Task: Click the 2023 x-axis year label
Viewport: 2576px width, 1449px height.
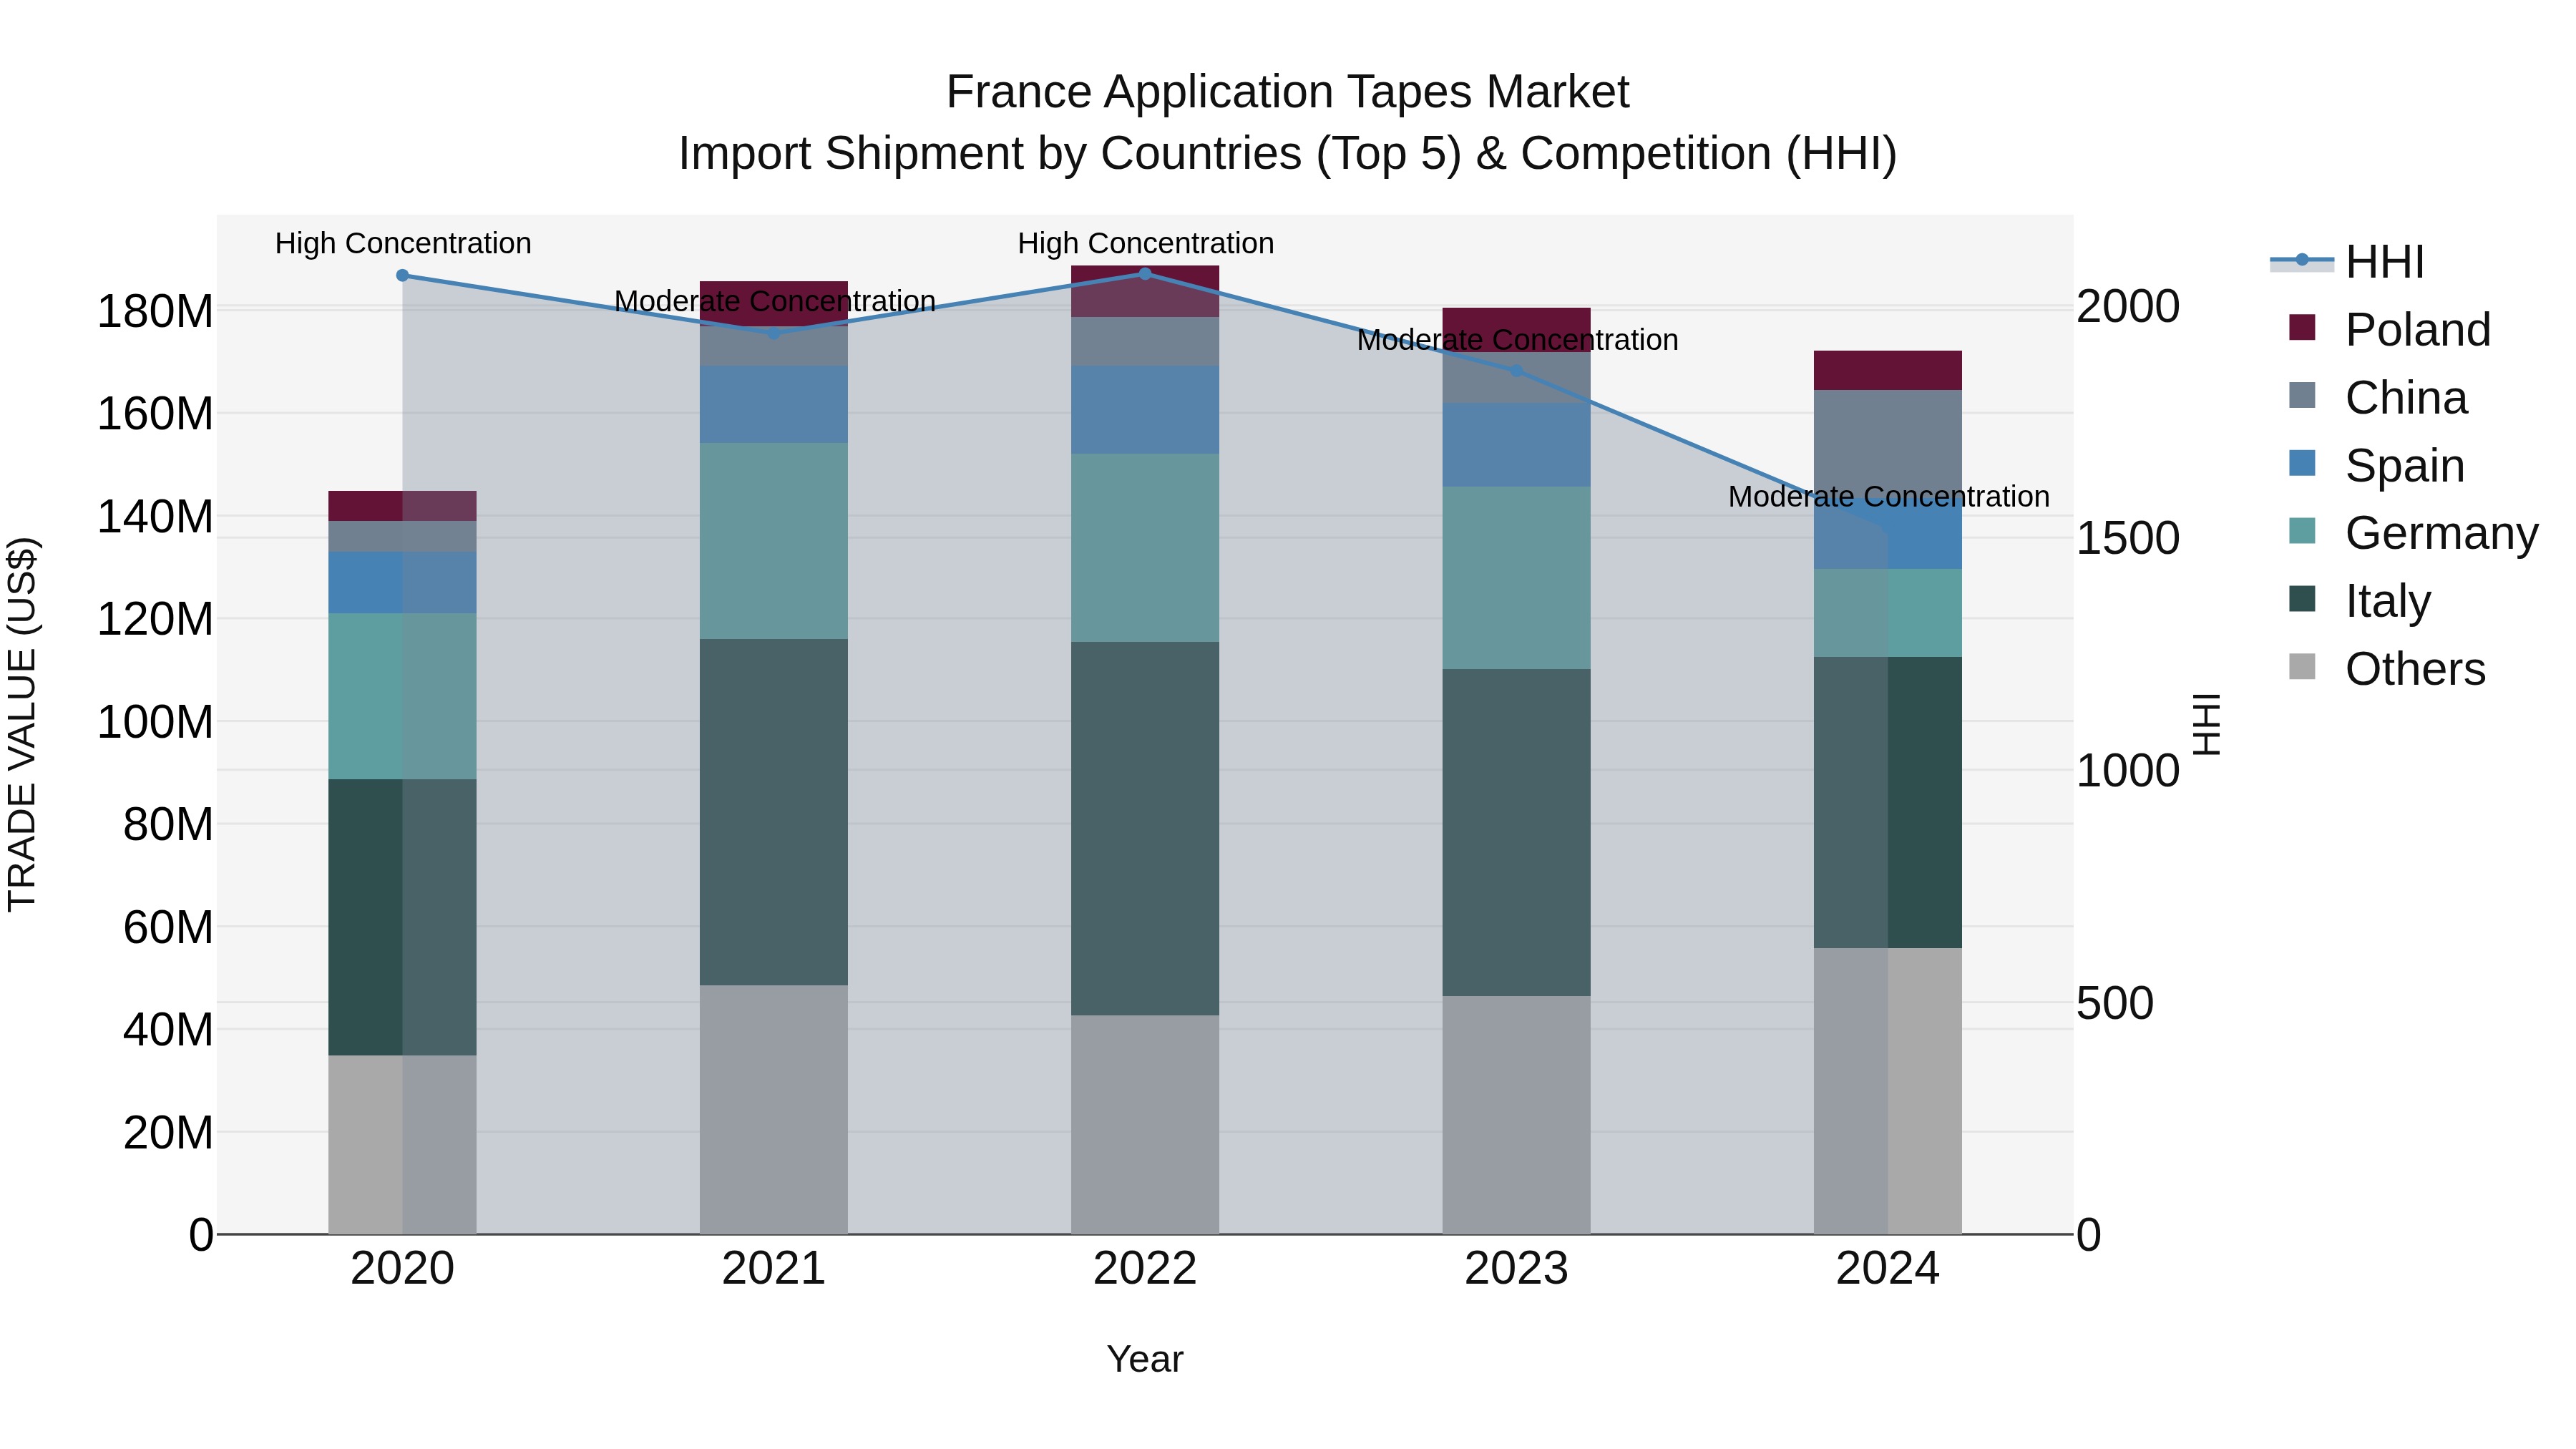Action: click(1516, 1269)
